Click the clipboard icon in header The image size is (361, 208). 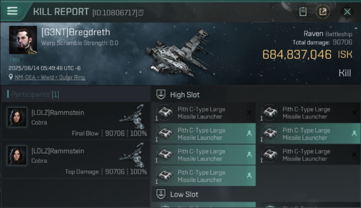[x=303, y=12]
